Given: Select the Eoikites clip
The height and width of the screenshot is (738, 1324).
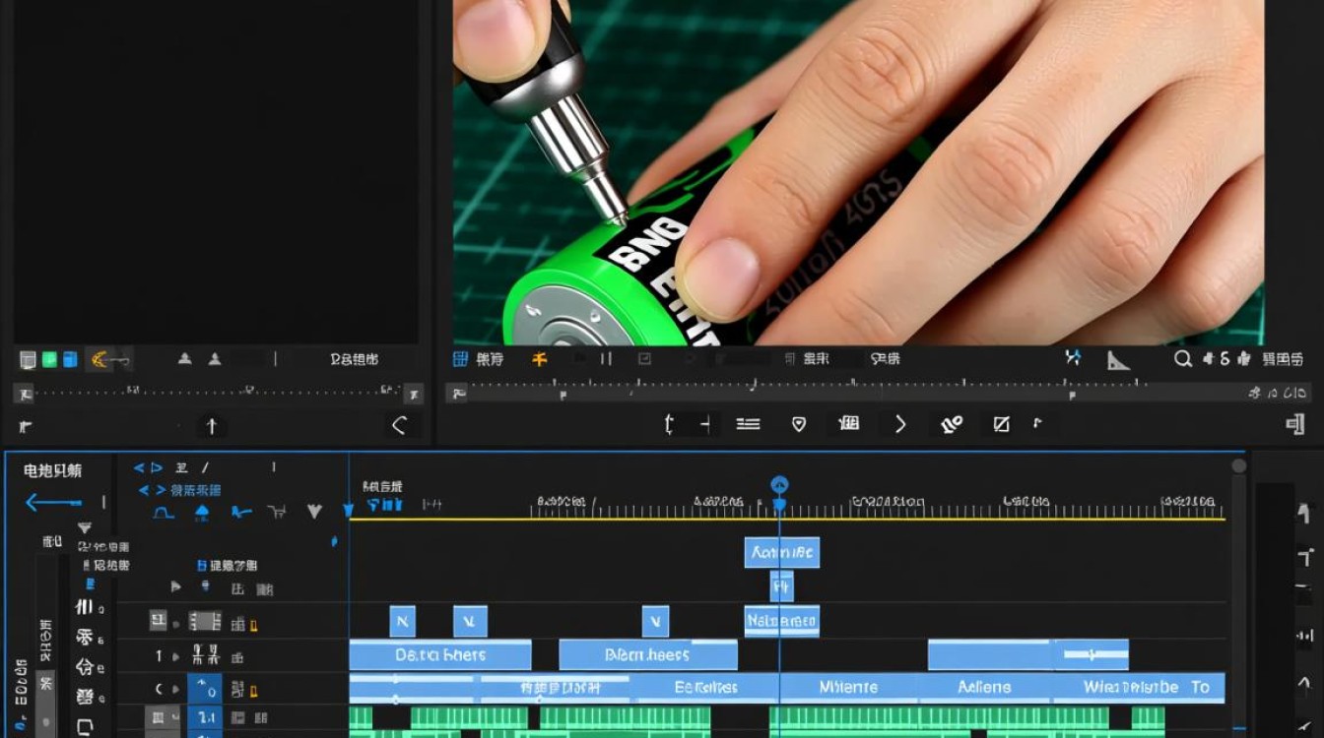Looking at the screenshot, I should tap(705, 687).
